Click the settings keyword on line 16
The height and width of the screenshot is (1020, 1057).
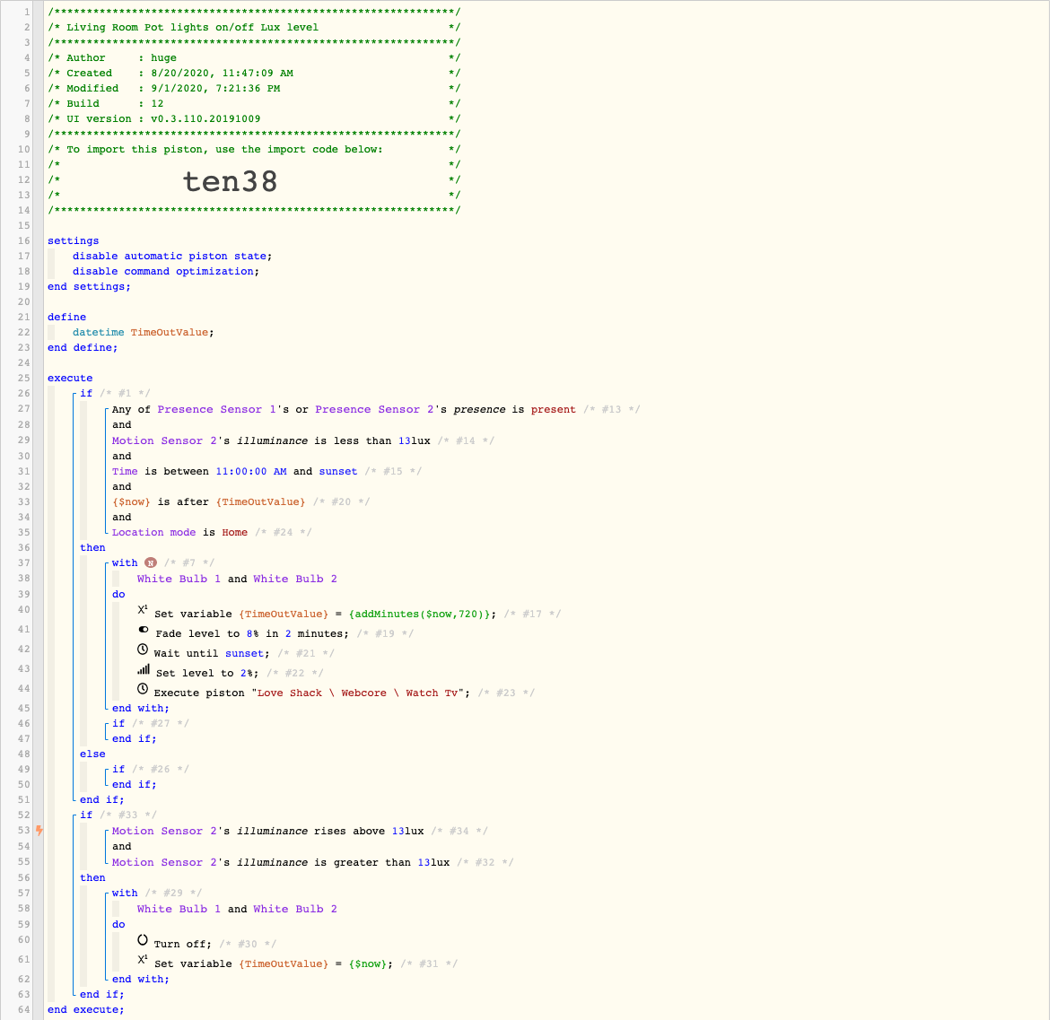click(x=73, y=240)
